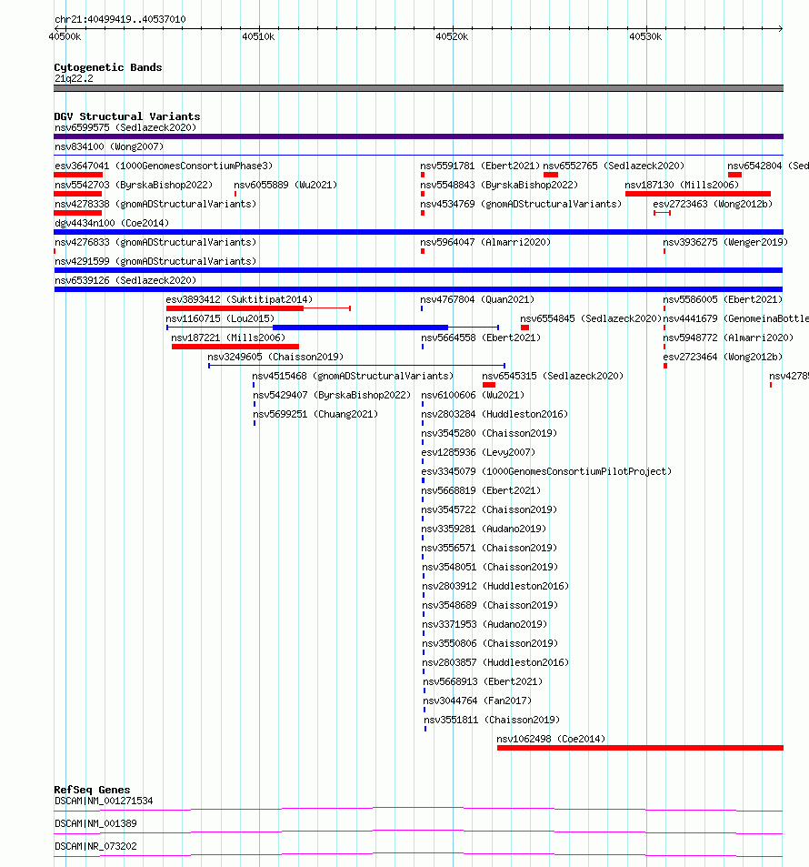Select nsv3249605 (Chaisson2019) label

pyautogui.click(x=275, y=357)
